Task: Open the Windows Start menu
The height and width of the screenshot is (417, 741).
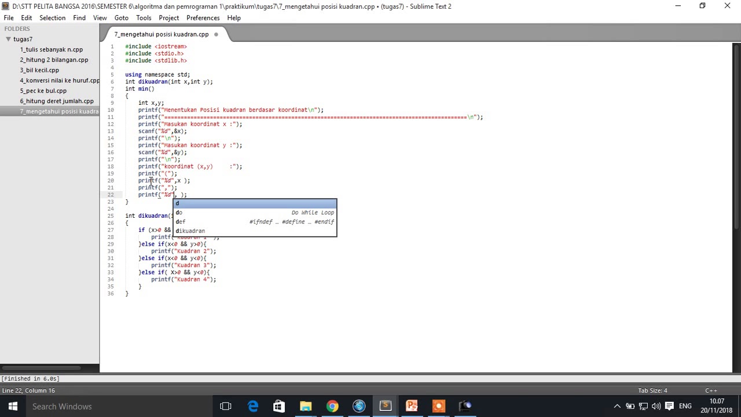Action: click(13, 407)
